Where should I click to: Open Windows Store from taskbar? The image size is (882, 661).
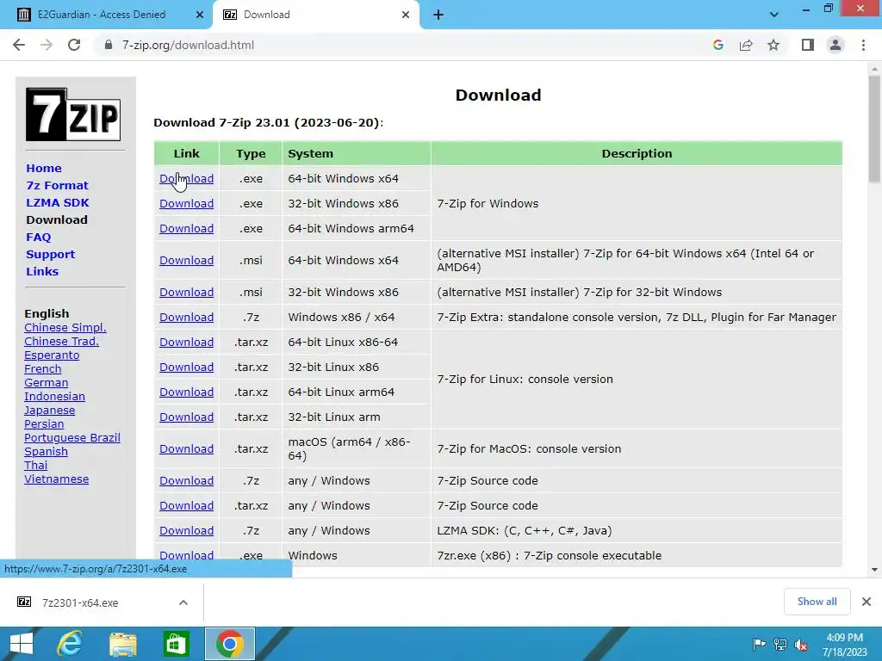tap(176, 644)
